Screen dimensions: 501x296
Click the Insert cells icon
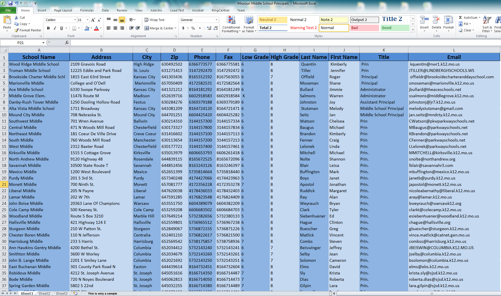click(424, 20)
